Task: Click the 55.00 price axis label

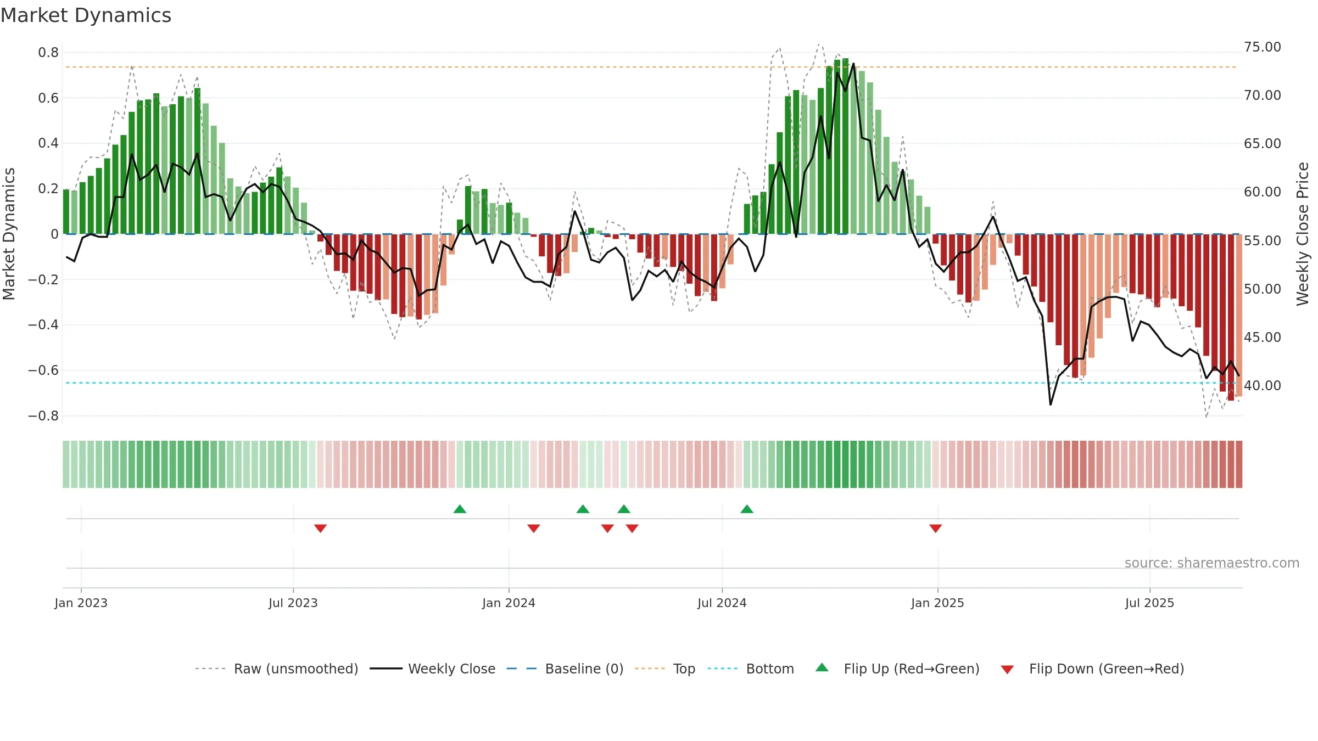Action: pos(1263,241)
